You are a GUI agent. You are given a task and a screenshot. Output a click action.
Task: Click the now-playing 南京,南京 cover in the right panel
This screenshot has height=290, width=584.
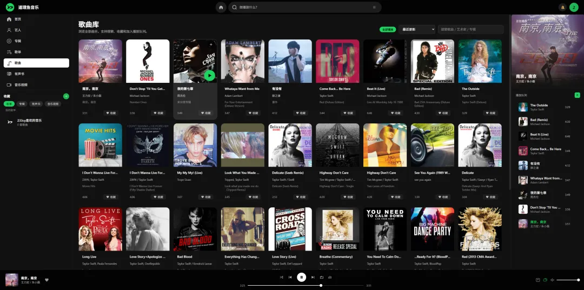click(x=547, y=50)
